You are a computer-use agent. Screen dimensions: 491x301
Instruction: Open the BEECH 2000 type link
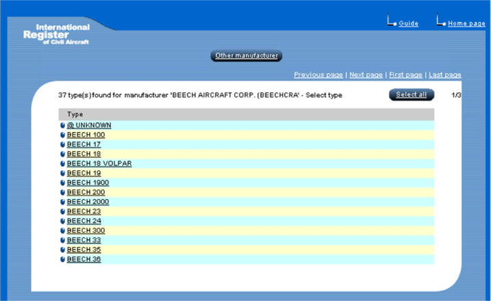(x=88, y=202)
